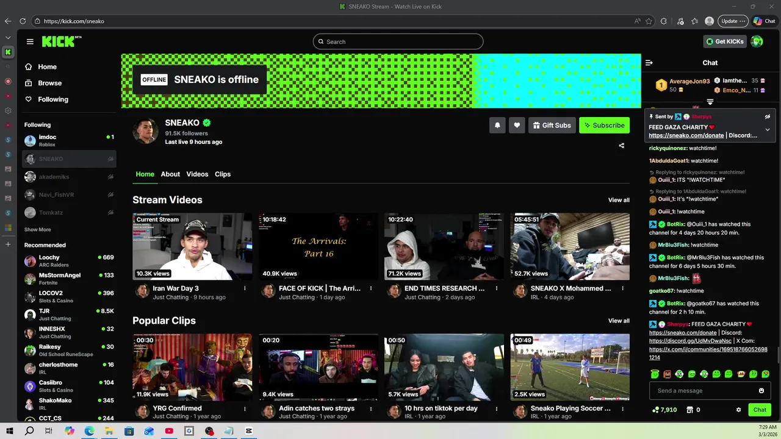Open Copilot Chat in browser toolbar

764,21
